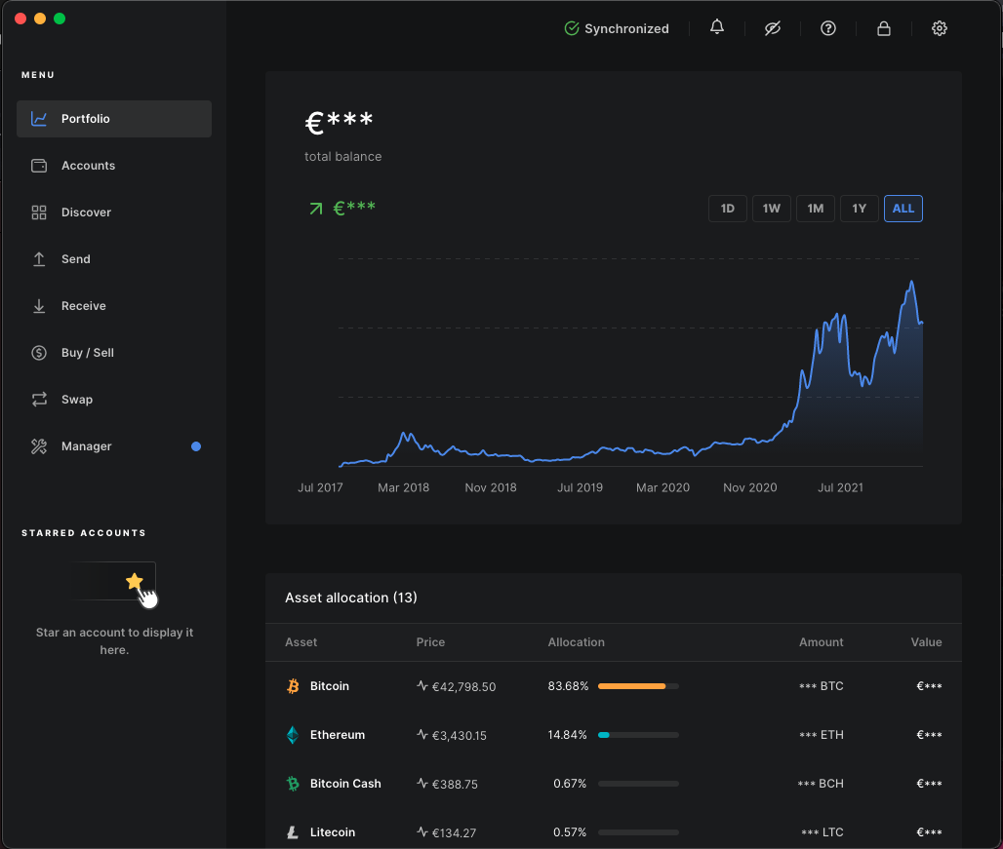This screenshot has width=1003, height=849.
Task: Click the Manager tools icon
Action: point(39,445)
